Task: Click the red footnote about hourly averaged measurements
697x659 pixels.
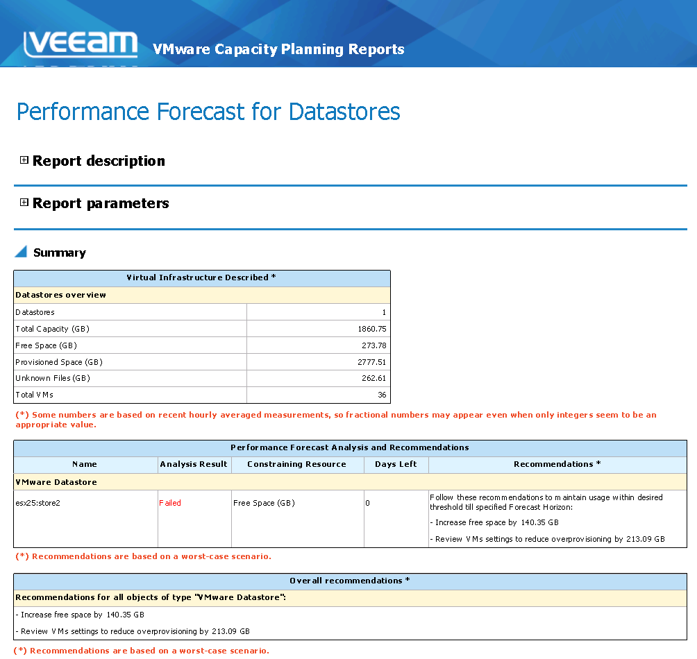Action: point(336,420)
